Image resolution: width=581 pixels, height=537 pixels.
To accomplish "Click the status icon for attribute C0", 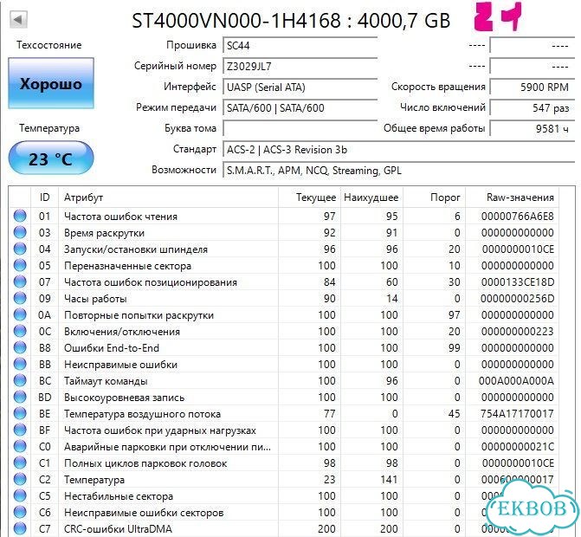I will tap(20, 446).
